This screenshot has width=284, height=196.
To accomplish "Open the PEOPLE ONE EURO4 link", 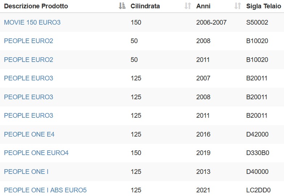I will pos(36,153).
